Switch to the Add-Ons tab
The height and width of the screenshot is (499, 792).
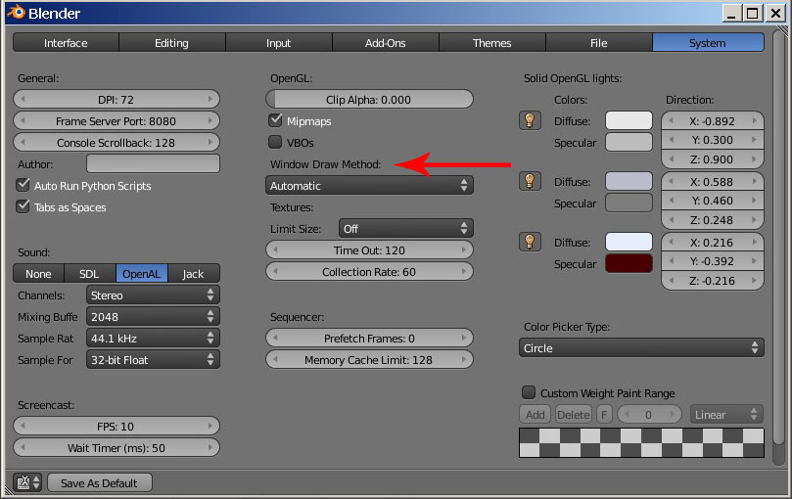click(x=386, y=43)
